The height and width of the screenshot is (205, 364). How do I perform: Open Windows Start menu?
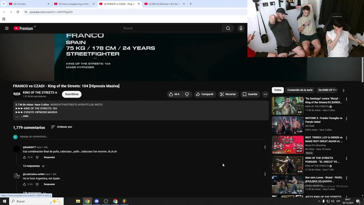pos(4,201)
